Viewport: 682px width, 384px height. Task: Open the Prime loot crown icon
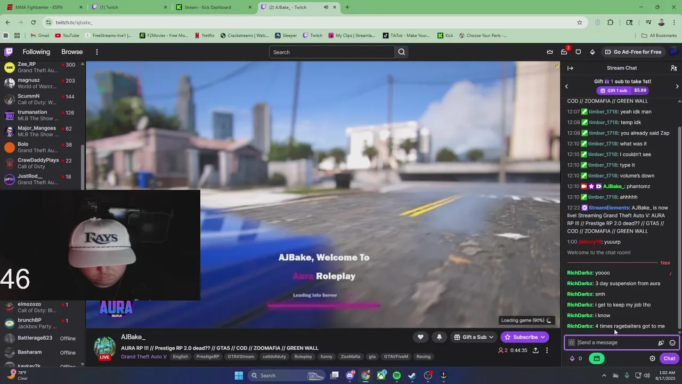click(x=550, y=52)
